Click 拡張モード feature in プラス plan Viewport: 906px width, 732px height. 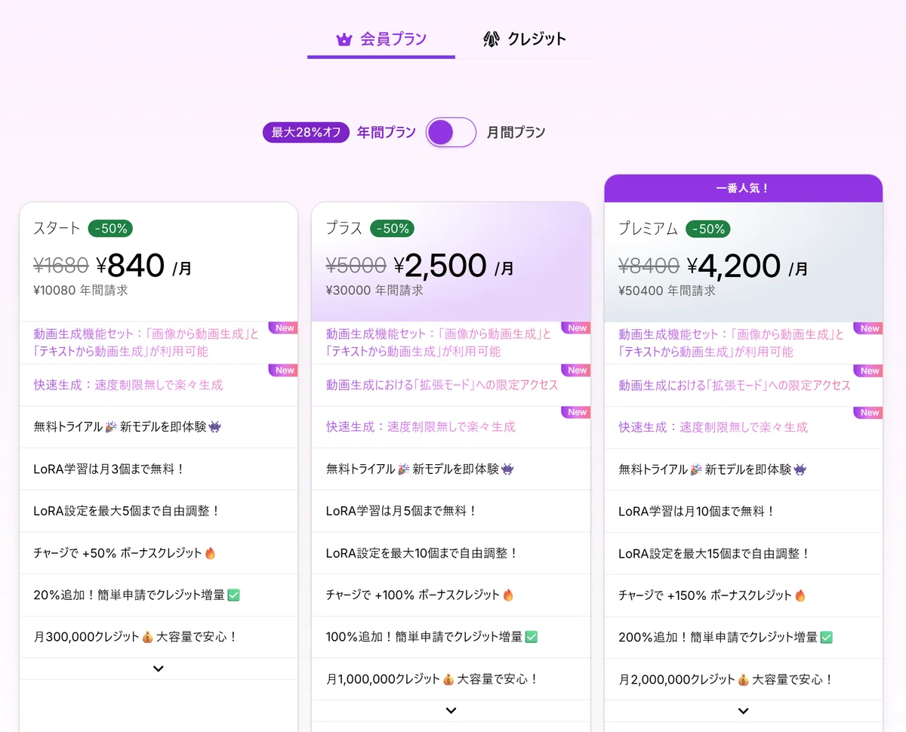[442, 385]
